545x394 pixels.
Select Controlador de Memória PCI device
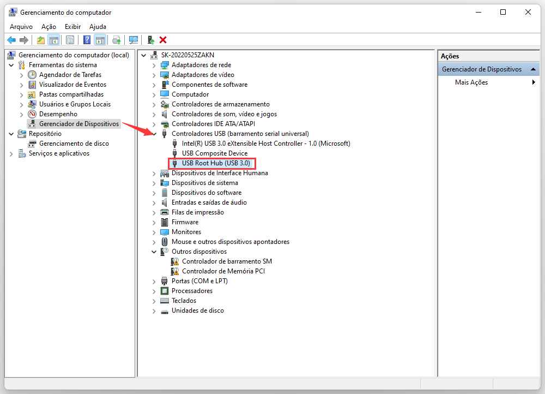click(x=223, y=271)
